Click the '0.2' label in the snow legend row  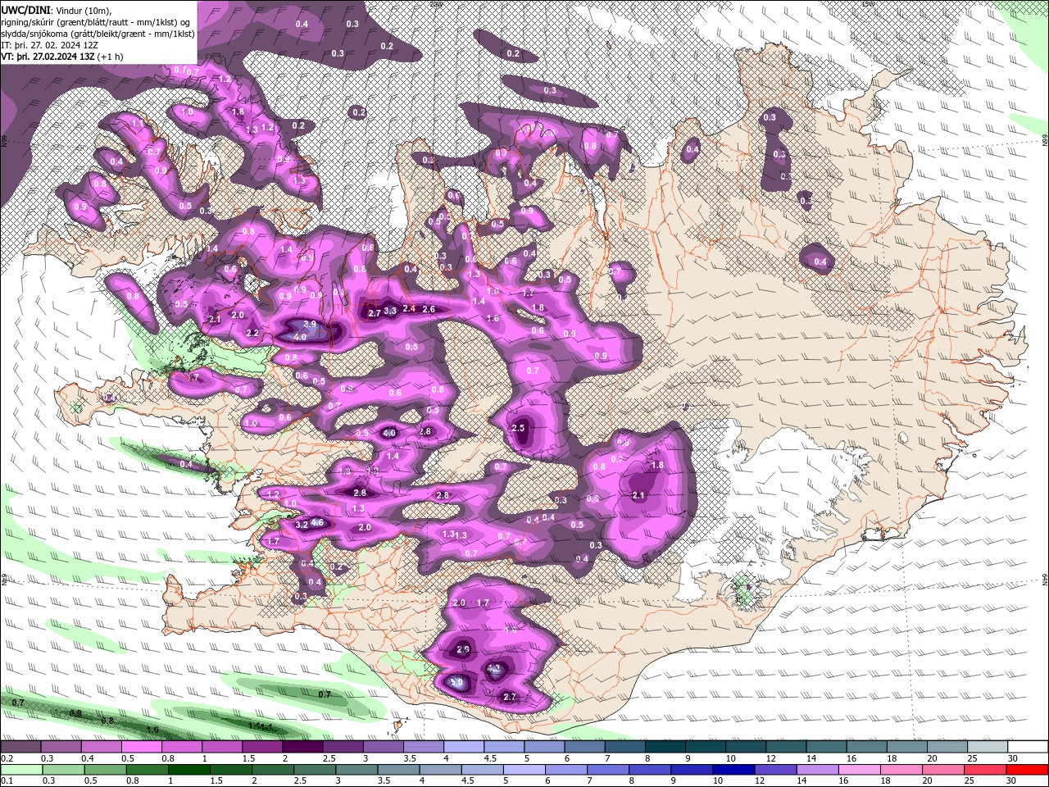(7, 758)
